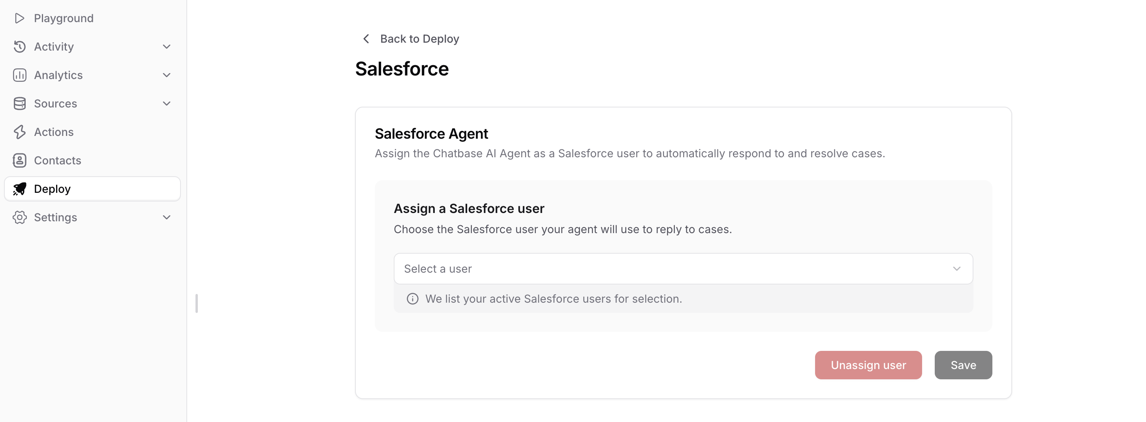The width and height of the screenshot is (1146, 422).
Task: Click the Playground play icon
Action: [19, 18]
